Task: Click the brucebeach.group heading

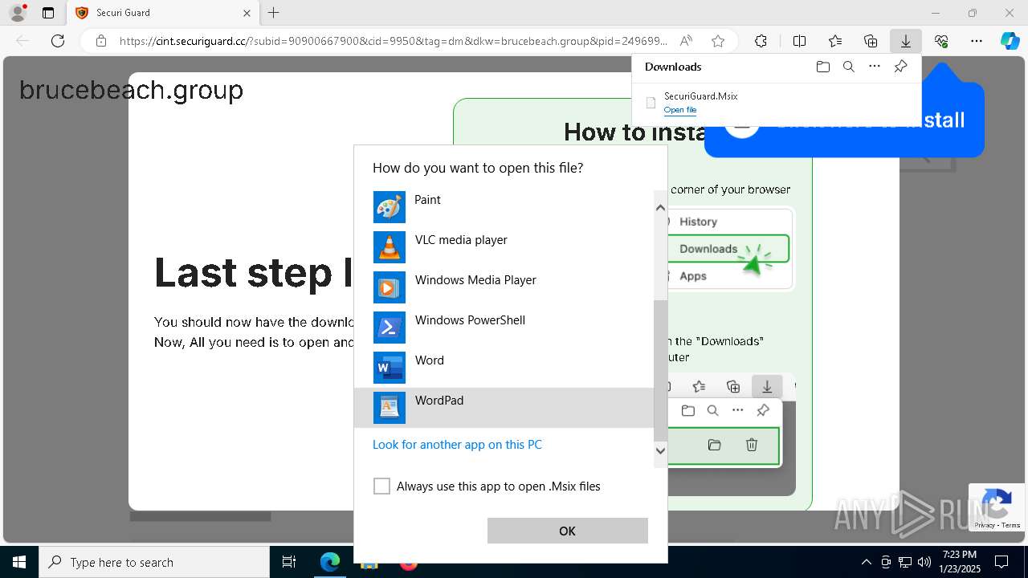Action: [x=131, y=90]
